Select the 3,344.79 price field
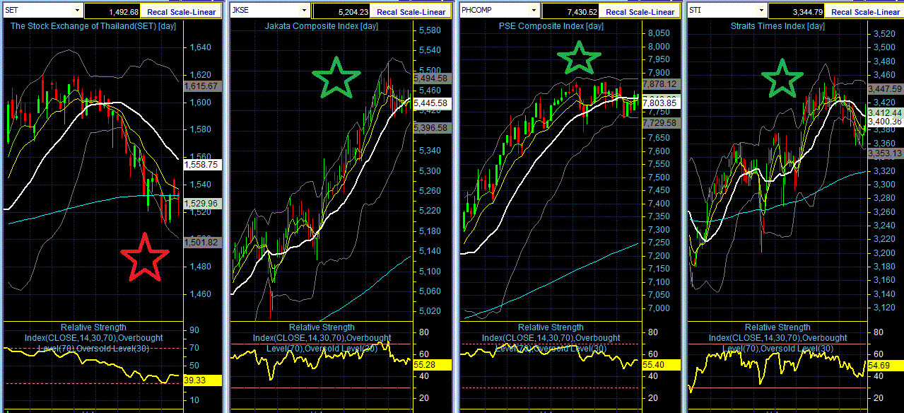Screen dimensions: 904x413 pos(797,11)
